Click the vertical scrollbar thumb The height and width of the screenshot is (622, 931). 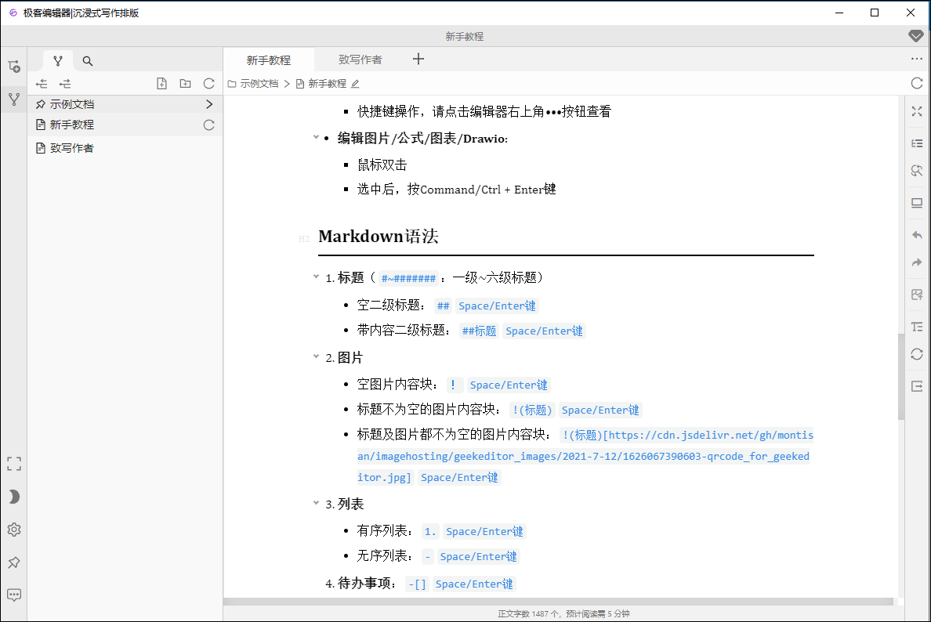pyautogui.click(x=901, y=376)
